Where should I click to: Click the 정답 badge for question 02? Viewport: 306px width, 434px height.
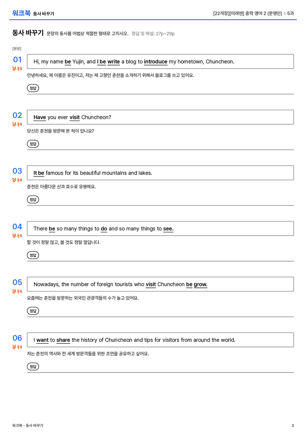(33, 144)
